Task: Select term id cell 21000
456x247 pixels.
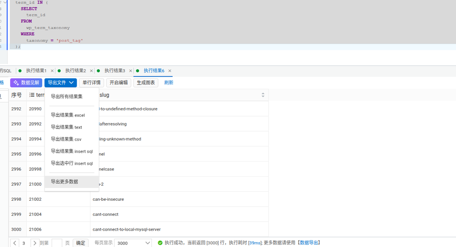Action: [35, 184]
